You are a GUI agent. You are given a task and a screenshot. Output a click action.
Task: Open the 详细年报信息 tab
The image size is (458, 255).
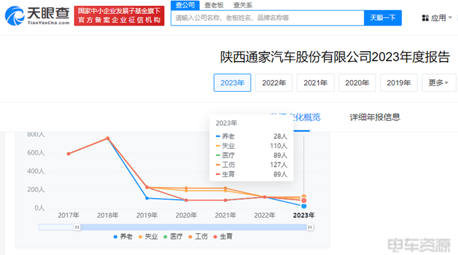(375, 117)
